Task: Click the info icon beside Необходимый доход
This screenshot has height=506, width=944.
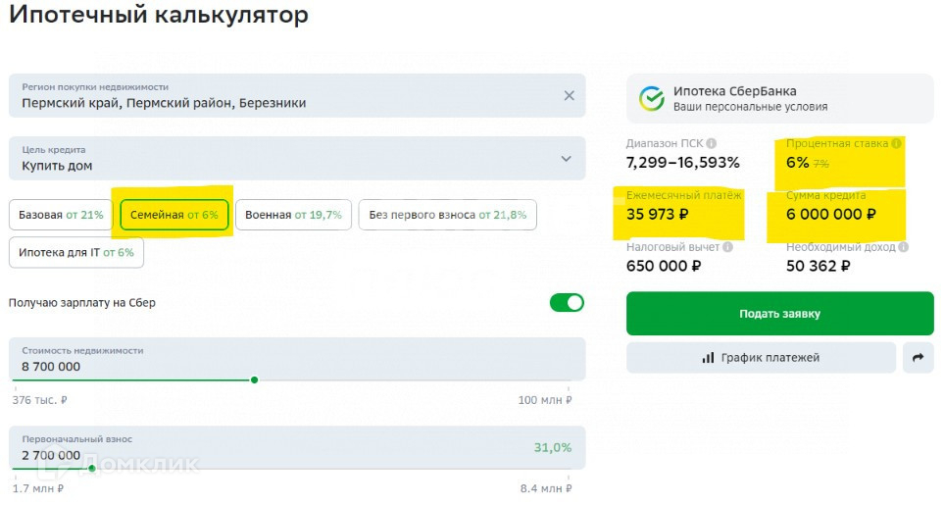Action: coord(901,248)
